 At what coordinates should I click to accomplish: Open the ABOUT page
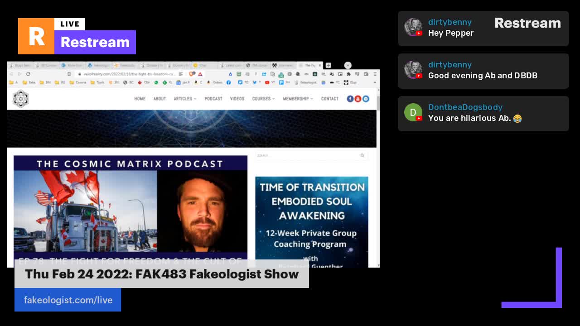[x=159, y=99]
